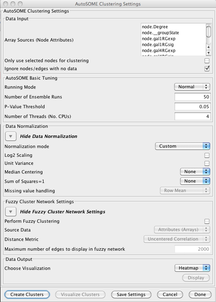The height and width of the screenshot is (302, 216).
Task: Enable the Log2 Scaling checkbox
Action: point(207,155)
